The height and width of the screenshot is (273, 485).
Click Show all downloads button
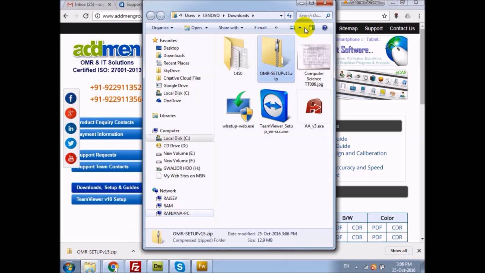coord(399,251)
